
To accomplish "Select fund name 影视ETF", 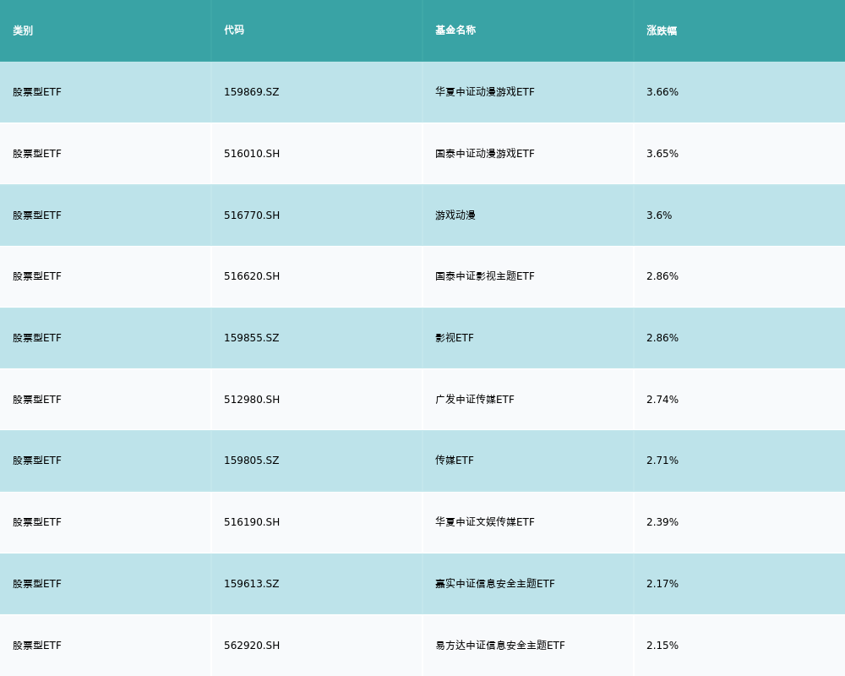I will click(455, 338).
